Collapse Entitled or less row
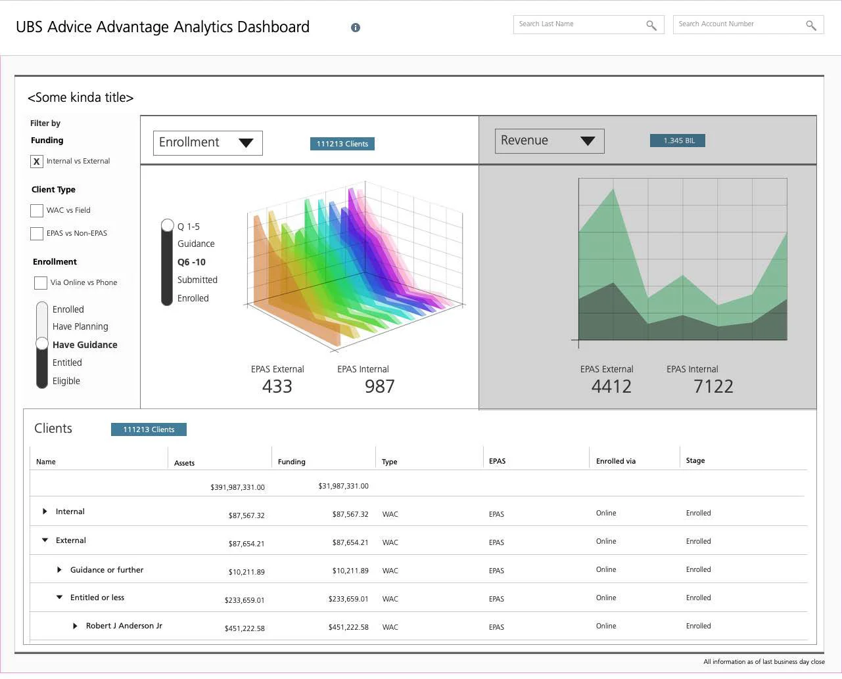 (59, 598)
